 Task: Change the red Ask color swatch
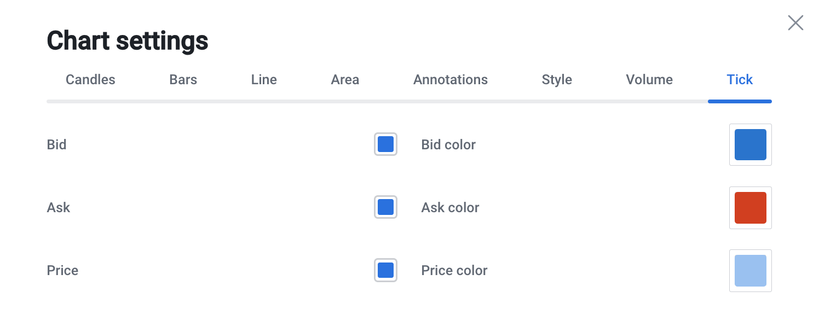750,207
